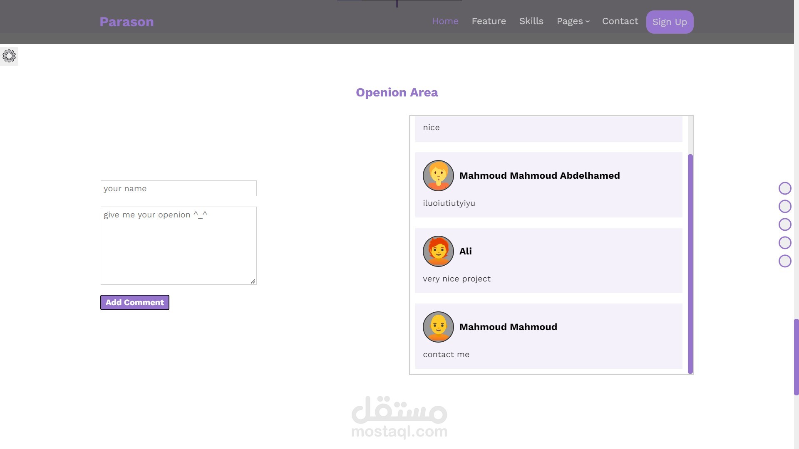Navigate to the Skills section
The width and height of the screenshot is (799, 449).
point(531,21)
